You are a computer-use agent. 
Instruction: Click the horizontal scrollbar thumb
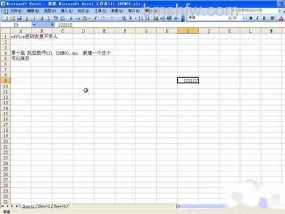[203, 206]
